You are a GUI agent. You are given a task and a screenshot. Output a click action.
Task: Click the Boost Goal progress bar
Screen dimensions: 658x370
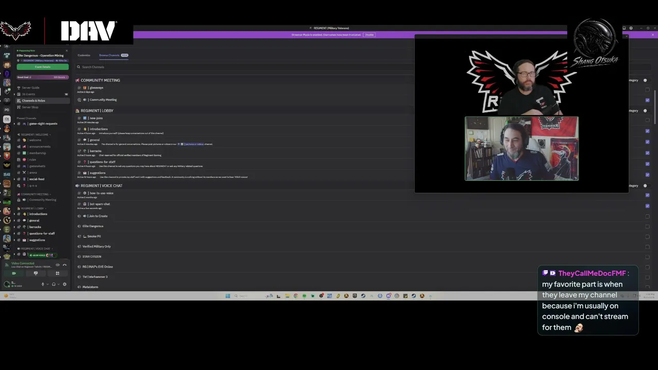(43, 77)
